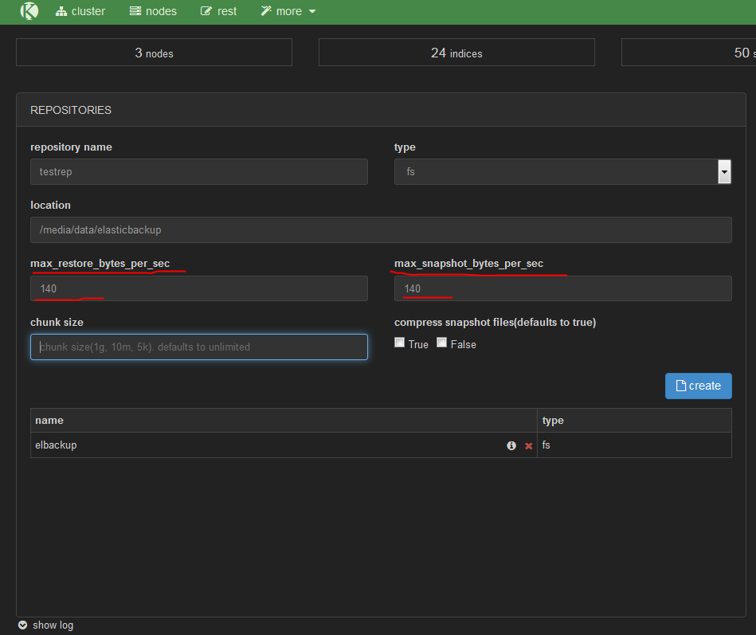Image resolution: width=756 pixels, height=635 pixels.
Task: Click the Kopf logo icon
Action: pyautogui.click(x=29, y=11)
